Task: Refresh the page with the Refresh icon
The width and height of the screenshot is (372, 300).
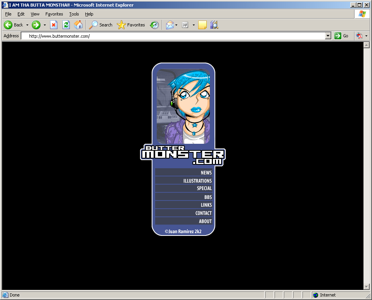Action: pyautogui.click(x=66, y=25)
